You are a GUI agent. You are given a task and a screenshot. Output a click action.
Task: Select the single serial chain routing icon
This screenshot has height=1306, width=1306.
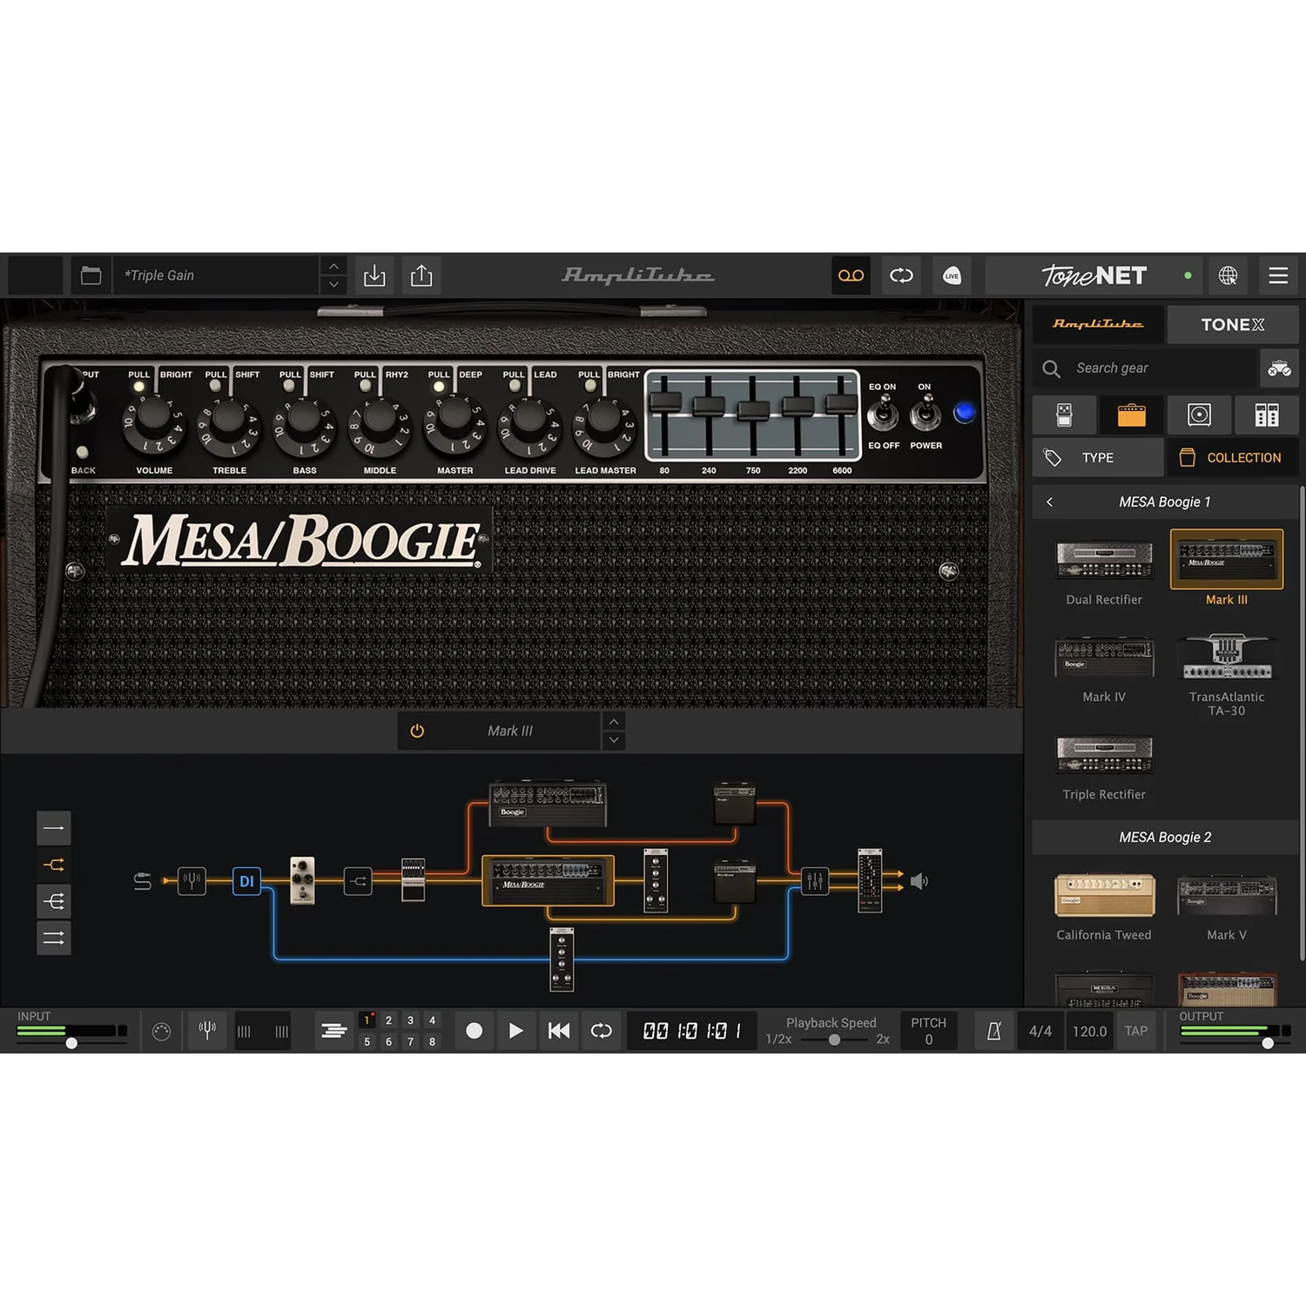pos(54,828)
